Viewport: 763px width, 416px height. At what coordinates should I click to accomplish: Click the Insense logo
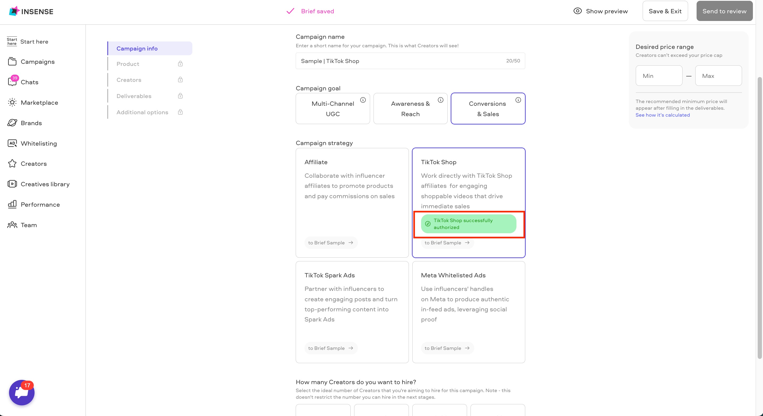[31, 11]
